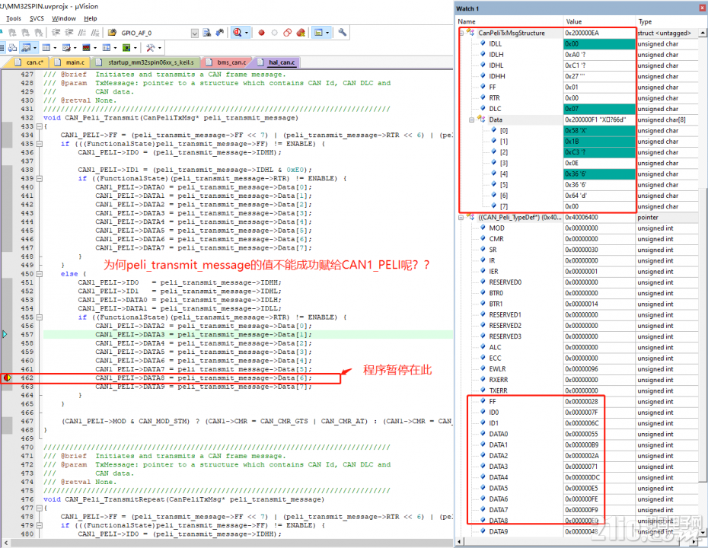Open the System Viewer windows icon
Viewport: 708px width, 548px height.
tap(127, 47)
